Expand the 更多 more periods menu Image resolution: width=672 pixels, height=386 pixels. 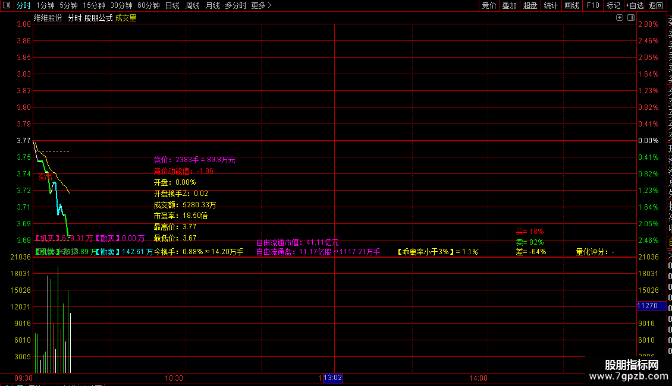(262, 5)
